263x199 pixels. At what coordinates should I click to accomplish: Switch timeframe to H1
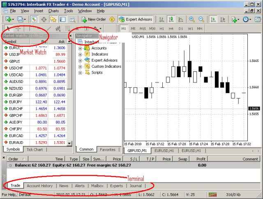[x=161, y=28]
